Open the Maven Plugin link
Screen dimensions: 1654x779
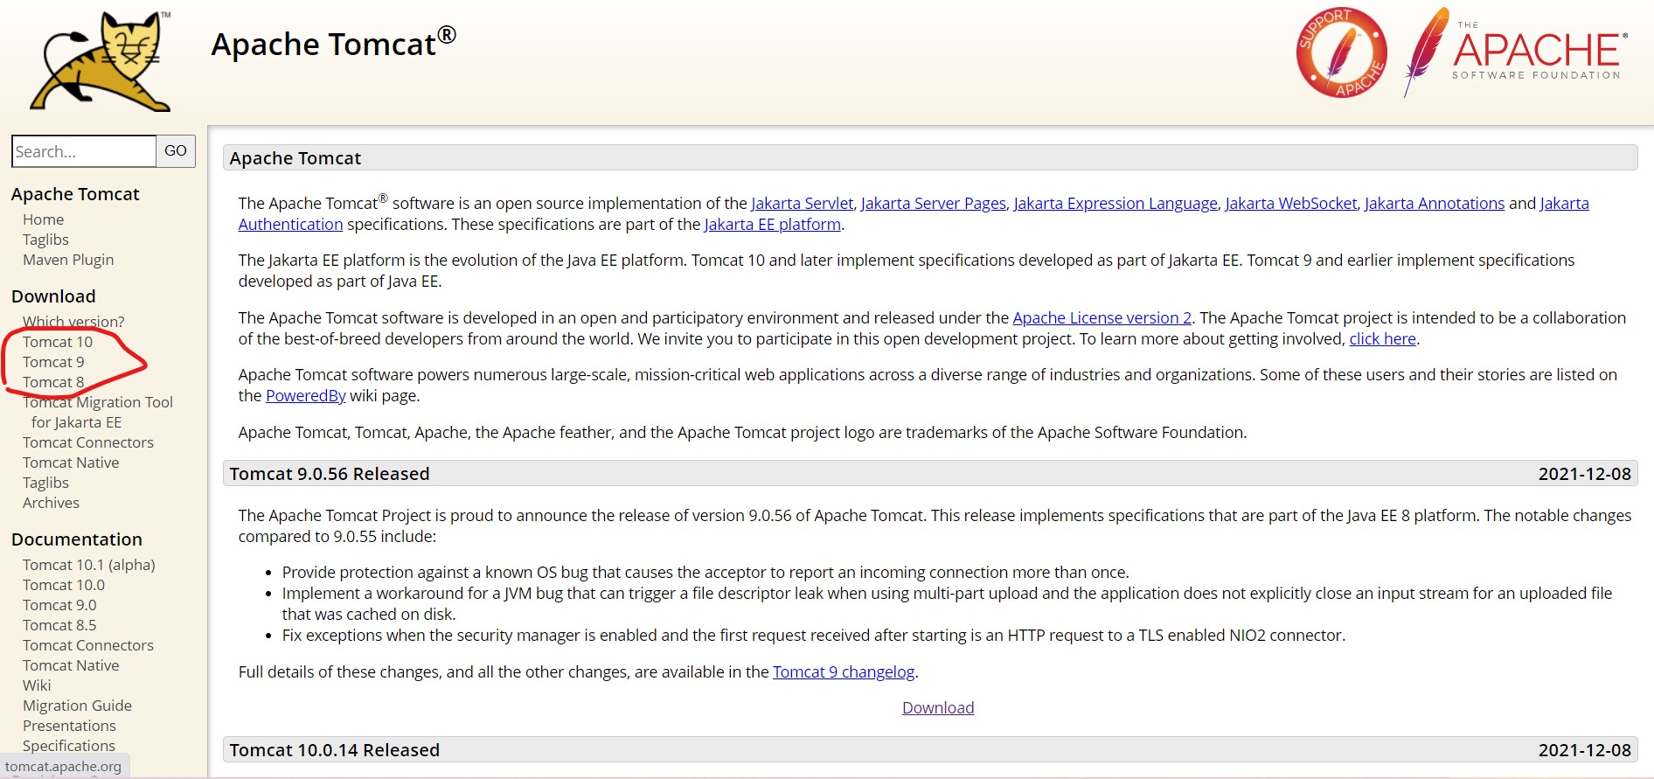68,260
